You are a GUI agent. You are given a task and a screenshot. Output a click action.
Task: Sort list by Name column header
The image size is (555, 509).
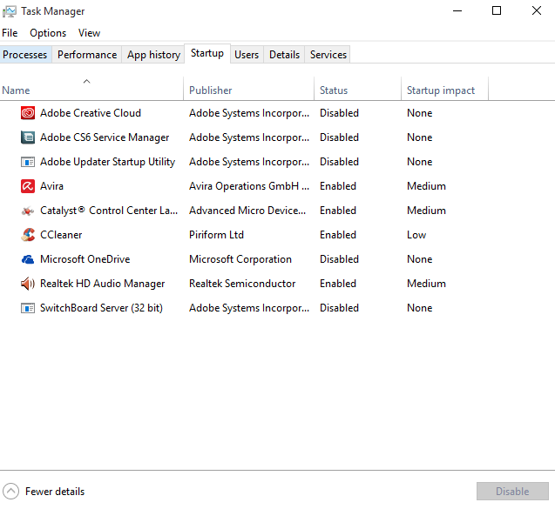coord(17,90)
